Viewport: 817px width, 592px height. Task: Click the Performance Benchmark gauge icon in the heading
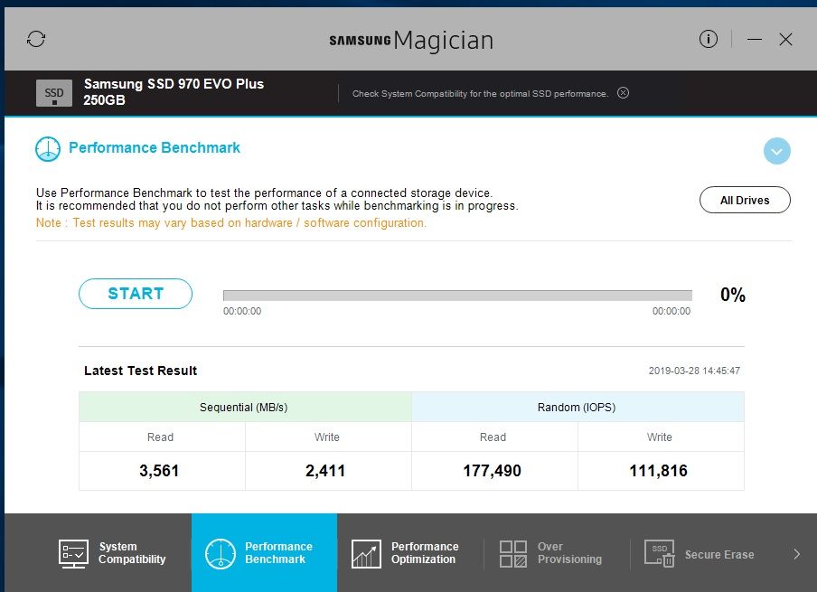pos(47,149)
